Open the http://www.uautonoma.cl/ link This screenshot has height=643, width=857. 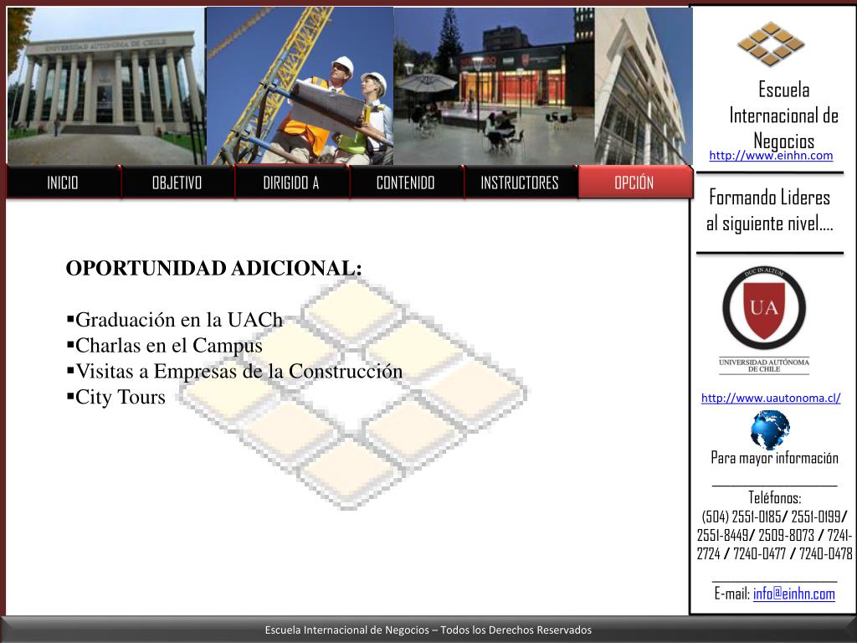pos(771,398)
